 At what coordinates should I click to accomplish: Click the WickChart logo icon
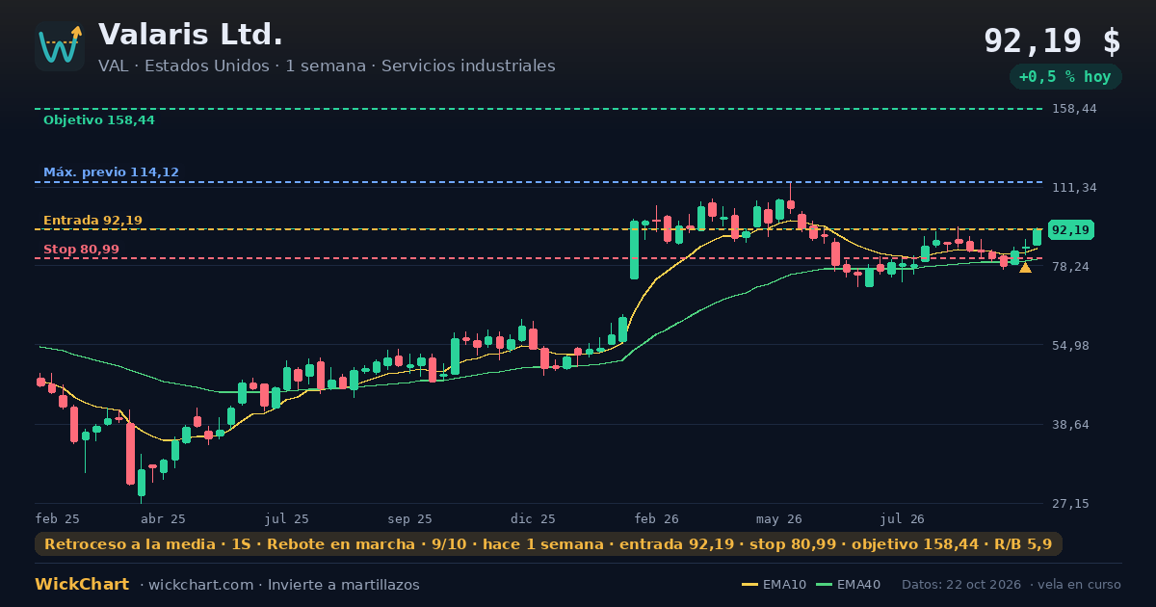60,46
